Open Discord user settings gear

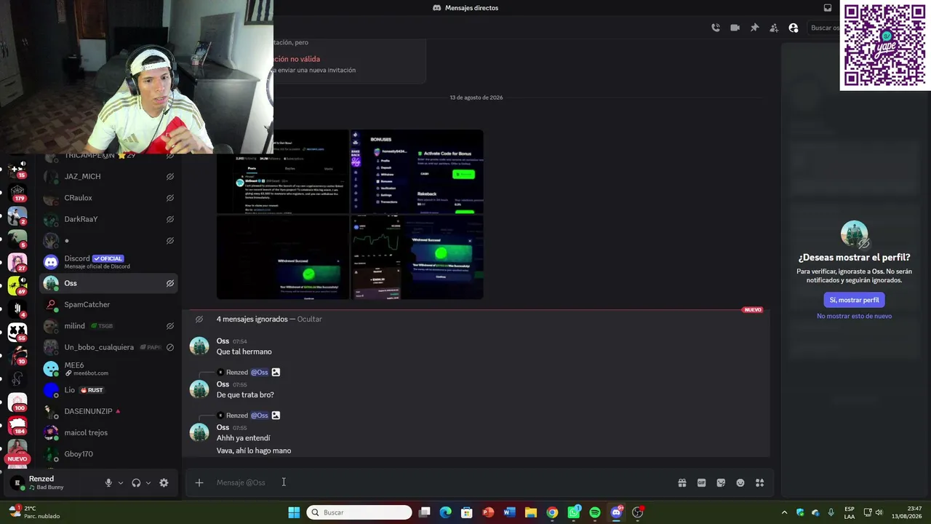pyautogui.click(x=164, y=483)
